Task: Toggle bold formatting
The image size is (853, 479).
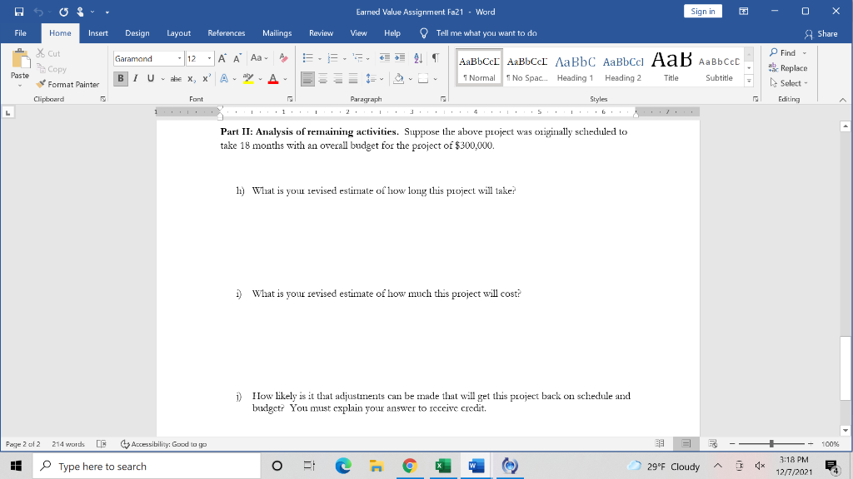Action: pos(119,80)
